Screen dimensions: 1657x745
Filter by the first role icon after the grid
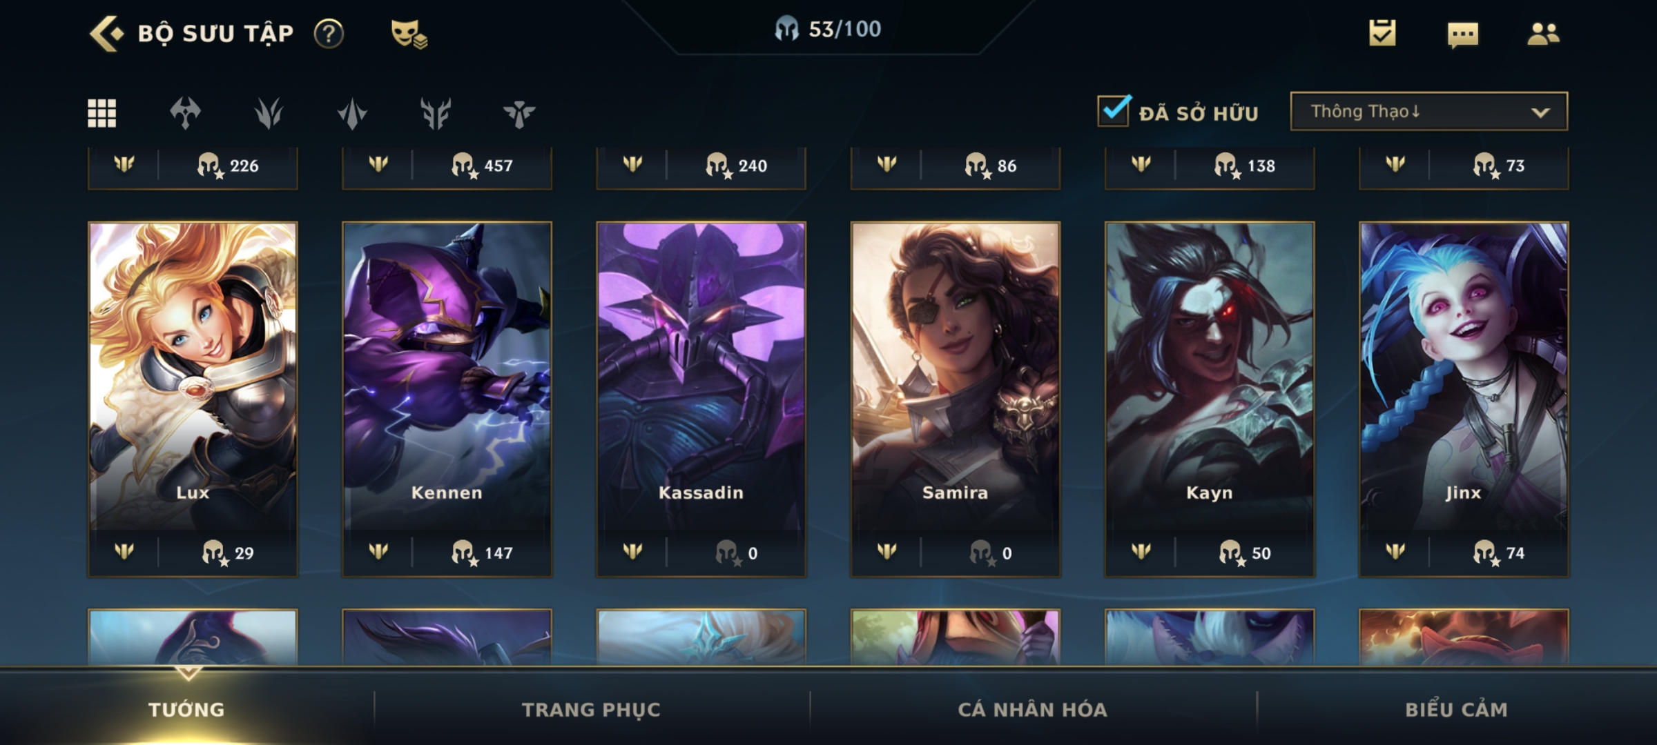185,113
